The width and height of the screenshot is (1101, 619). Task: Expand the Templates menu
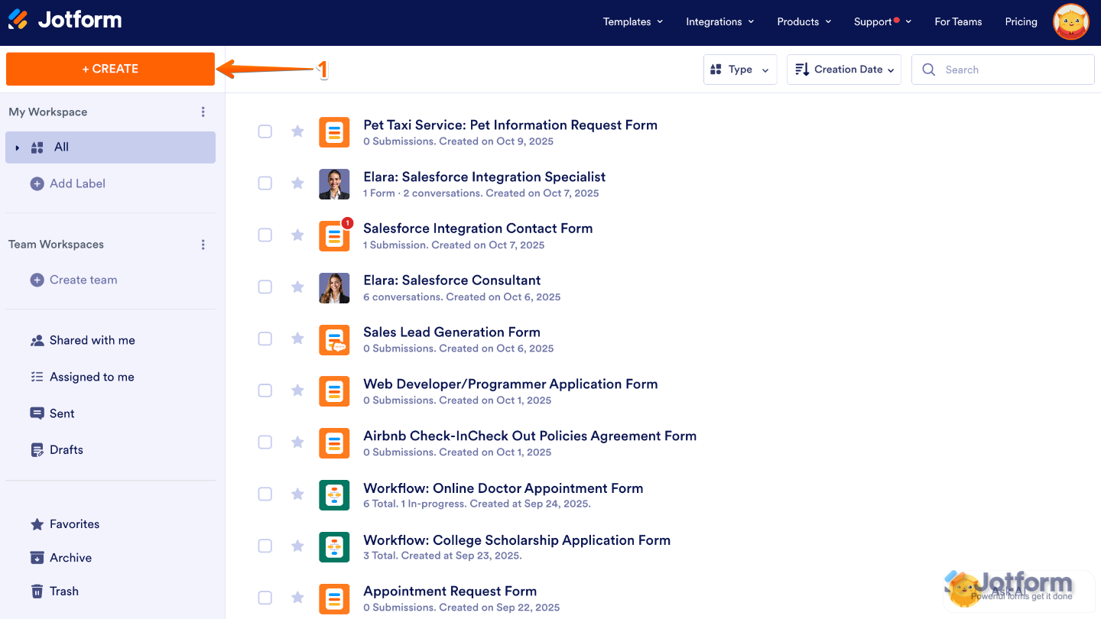coord(633,21)
